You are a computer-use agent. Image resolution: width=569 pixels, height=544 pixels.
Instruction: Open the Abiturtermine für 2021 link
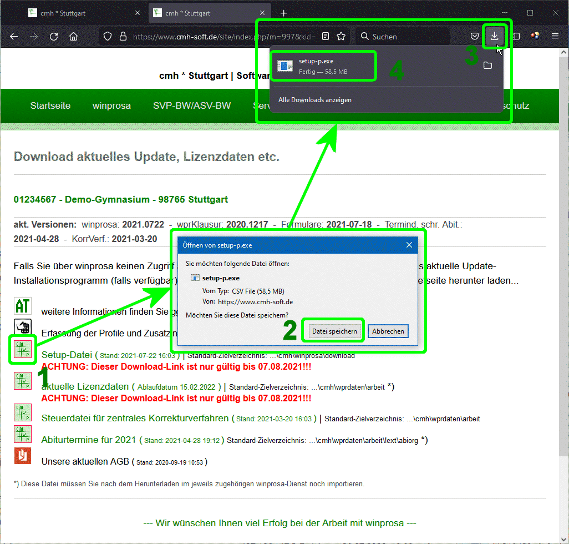point(89,440)
